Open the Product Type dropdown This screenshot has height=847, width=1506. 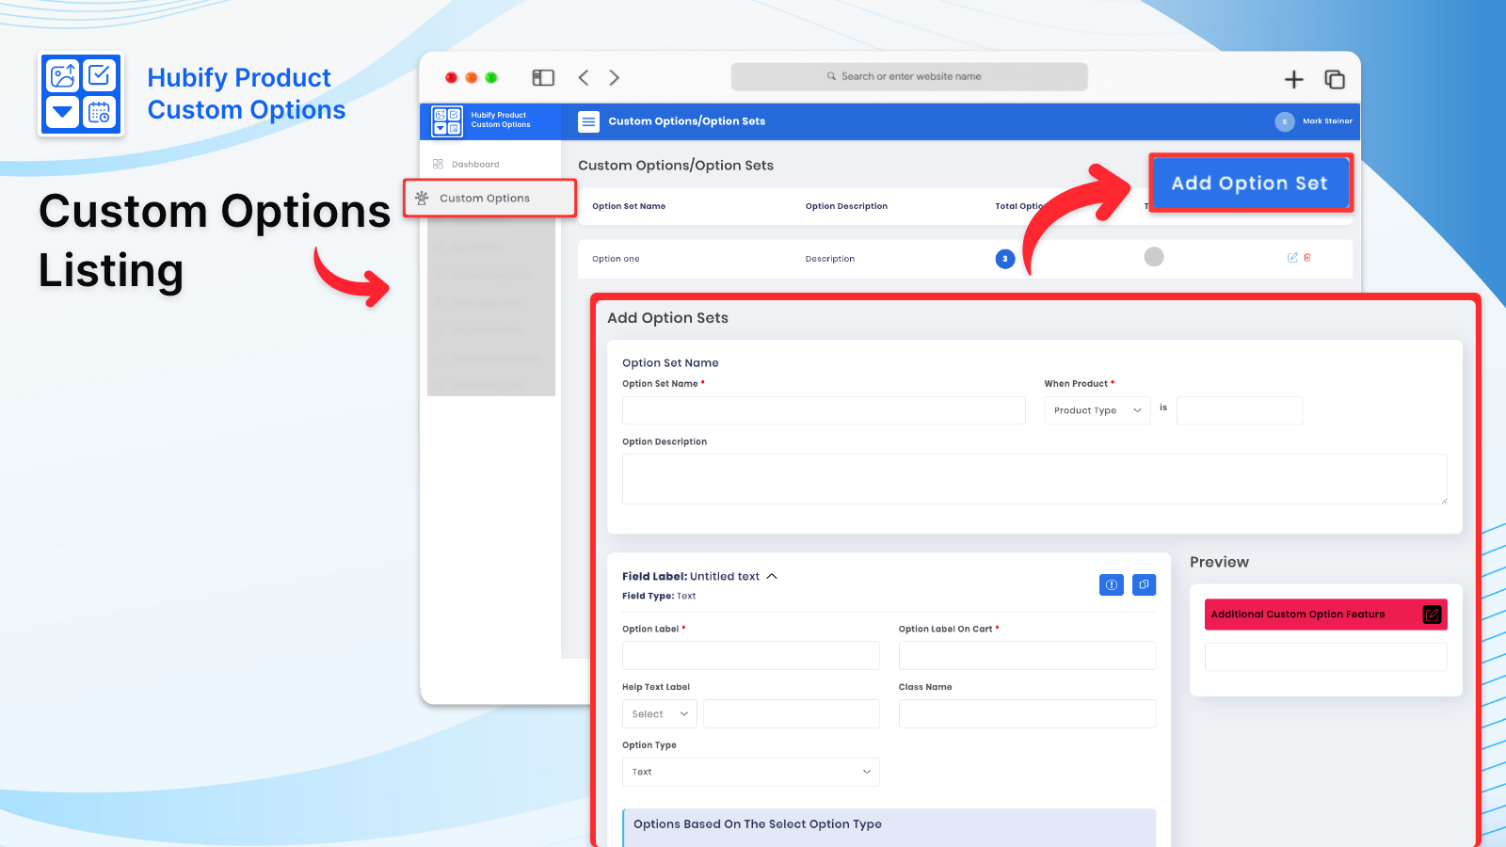[x=1097, y=409]
